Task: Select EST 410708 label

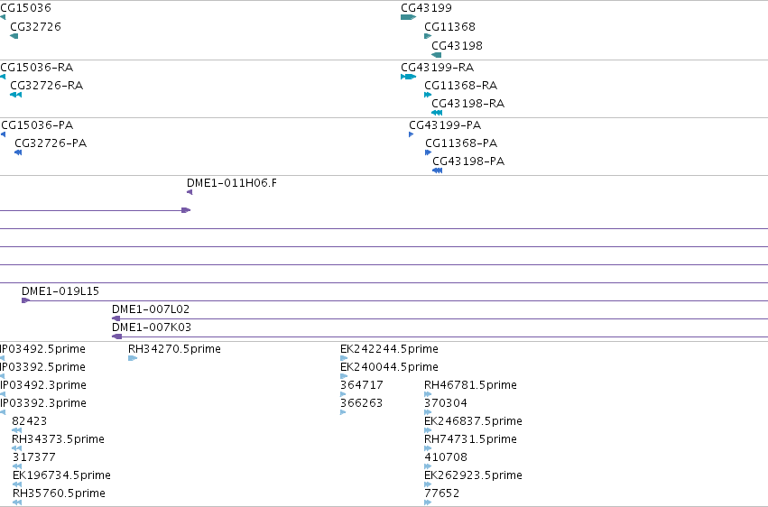Action: coord(446,457)
